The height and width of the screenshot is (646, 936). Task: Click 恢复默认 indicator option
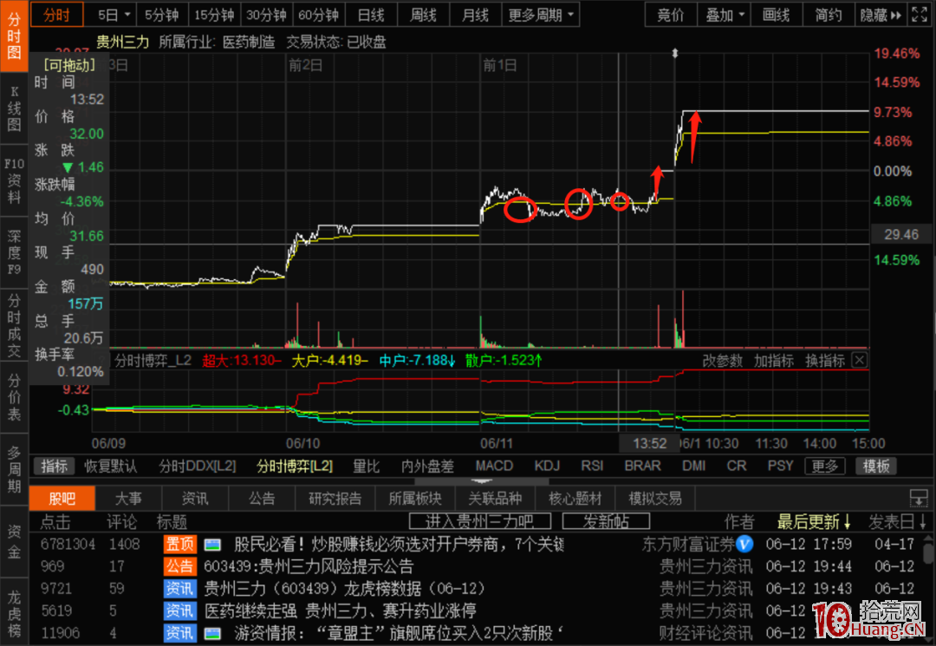coord(110,467)
